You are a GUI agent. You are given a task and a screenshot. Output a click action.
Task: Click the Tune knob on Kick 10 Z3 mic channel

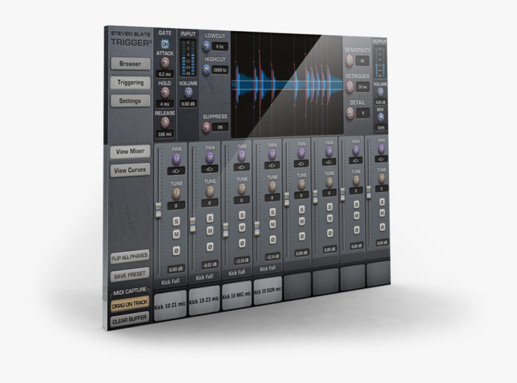(x=210, y=191)
